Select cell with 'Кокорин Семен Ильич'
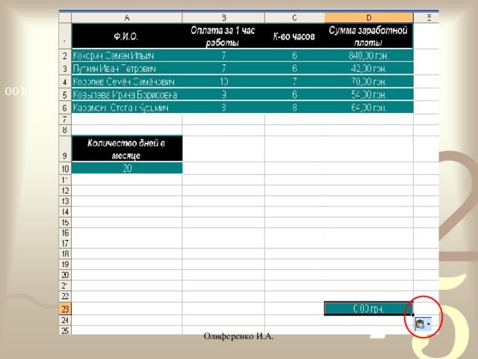 point(127,56)
